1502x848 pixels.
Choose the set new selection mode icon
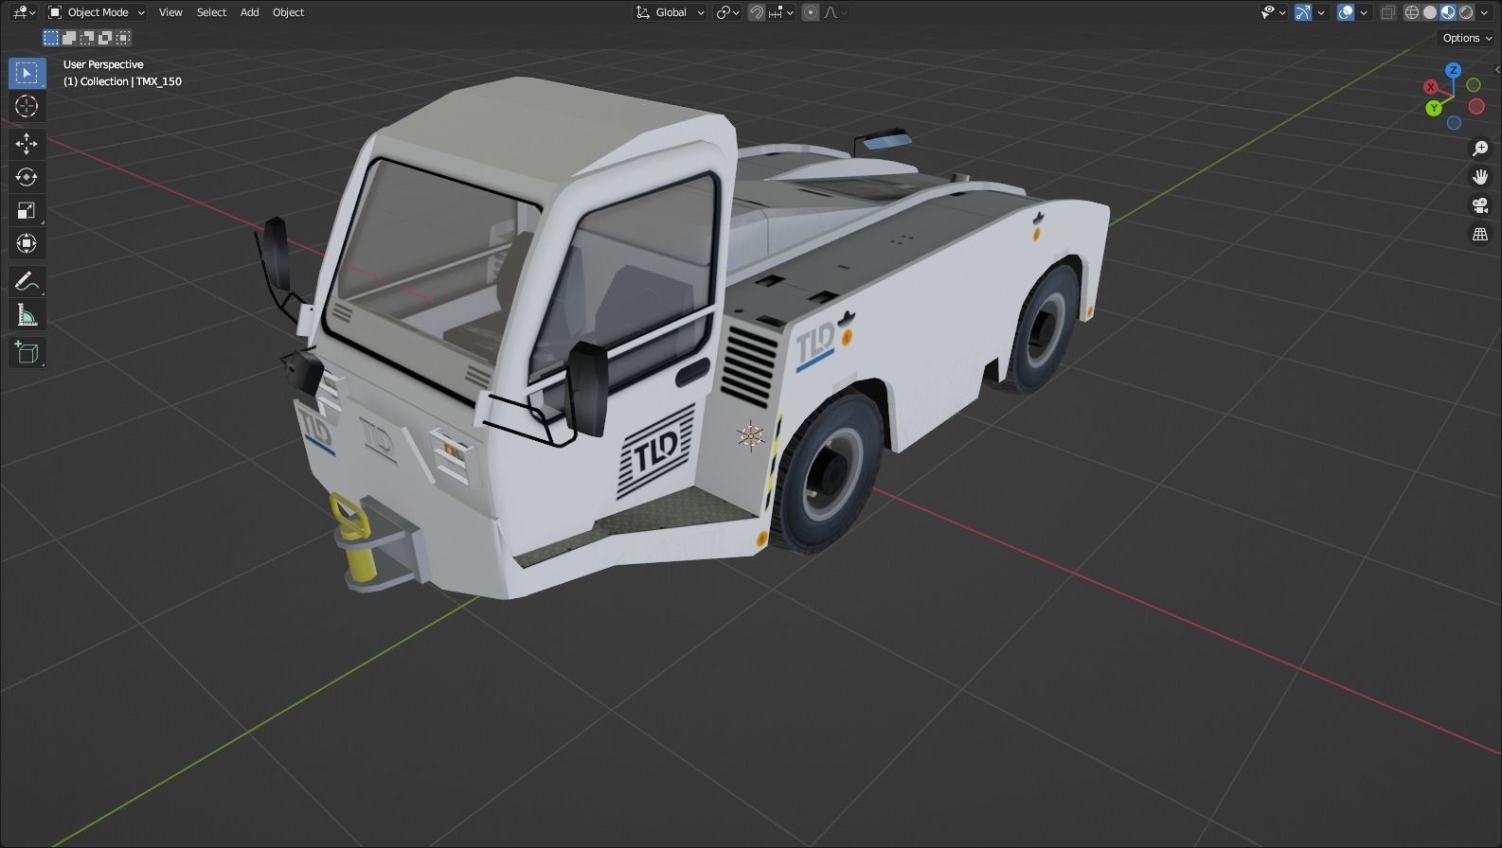[51, 38]
